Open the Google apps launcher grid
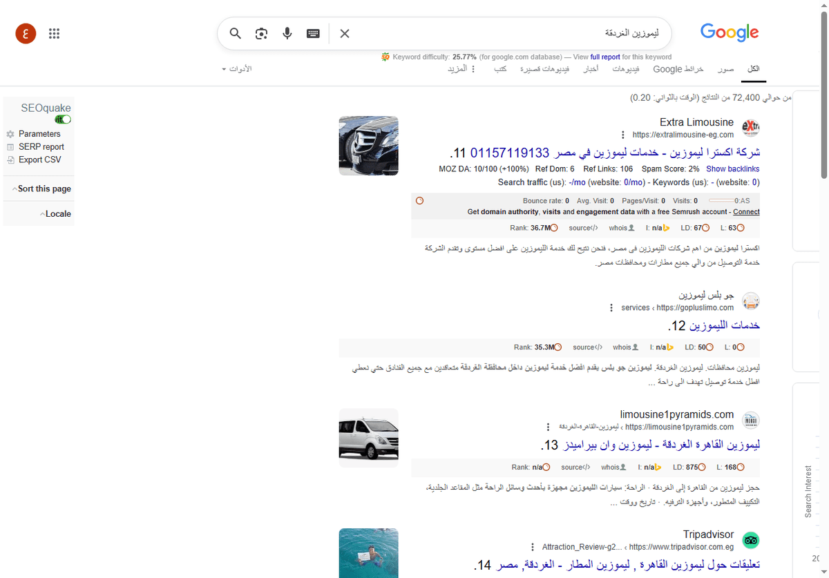 [54, 33]
